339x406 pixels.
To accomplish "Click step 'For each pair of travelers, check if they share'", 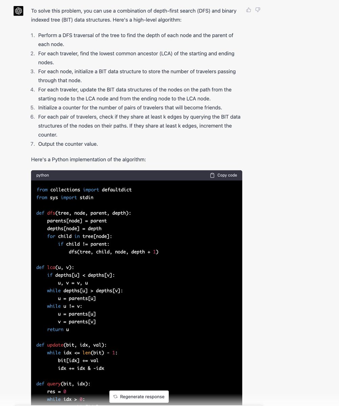I will coord(139,126).
